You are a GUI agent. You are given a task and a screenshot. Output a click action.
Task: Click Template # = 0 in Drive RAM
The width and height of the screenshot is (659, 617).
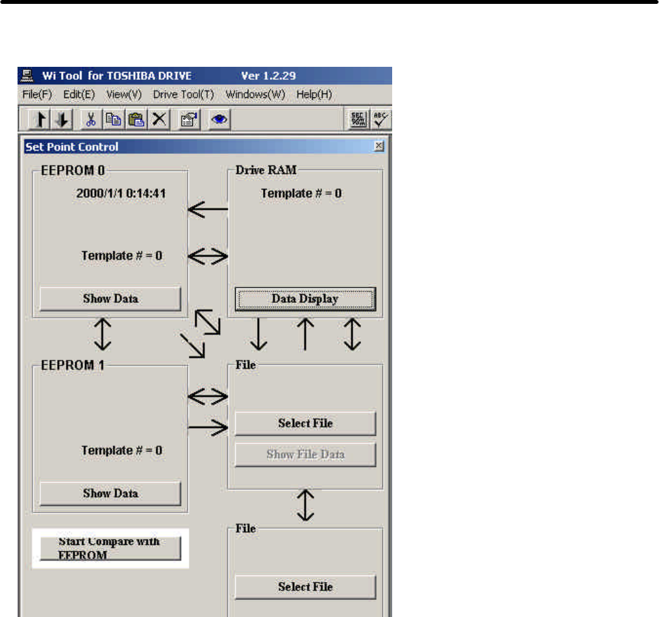pos(301,193)
